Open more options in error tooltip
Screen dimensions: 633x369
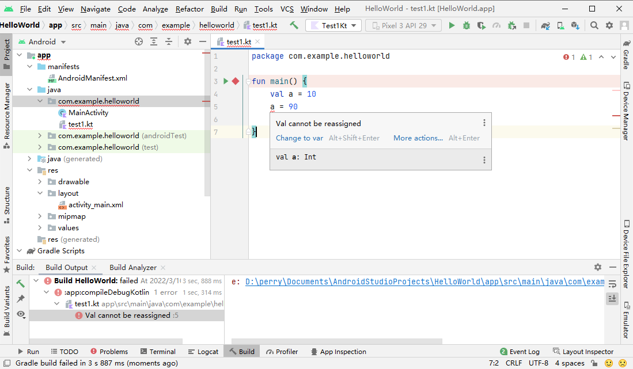[x=484, y=123]
